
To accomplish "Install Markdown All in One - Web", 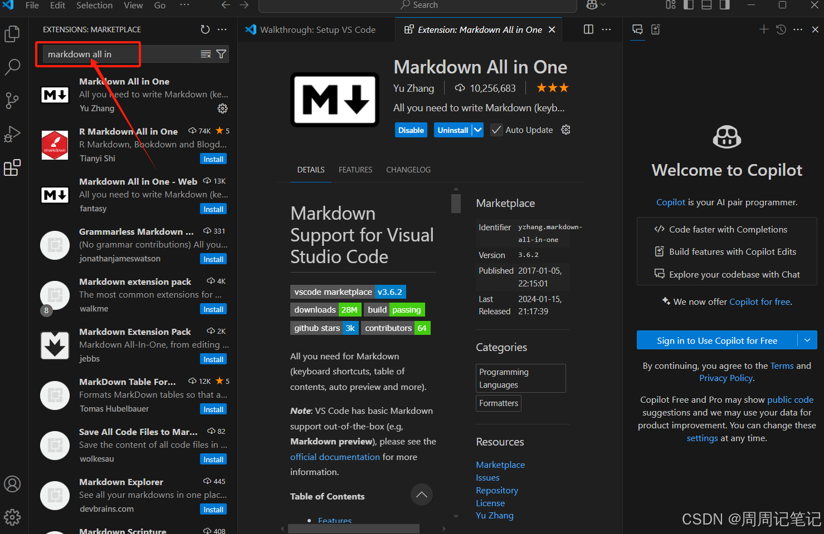I will click(213, 209).
